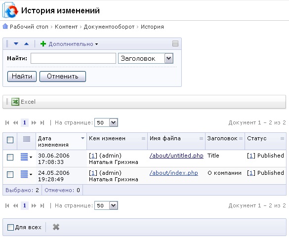Click the column settings icon in table header
289x239 pixels.
click(27, 139)
